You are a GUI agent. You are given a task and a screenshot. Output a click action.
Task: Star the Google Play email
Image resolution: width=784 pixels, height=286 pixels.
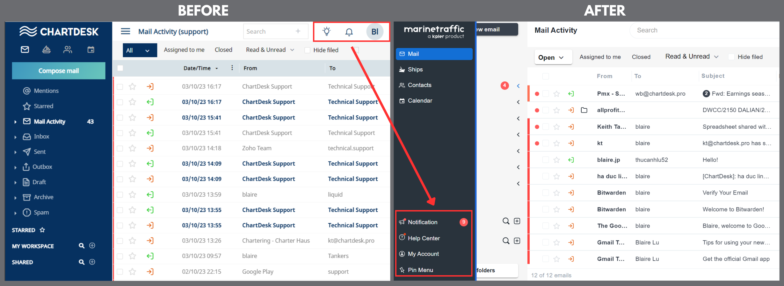click(133, 271)
